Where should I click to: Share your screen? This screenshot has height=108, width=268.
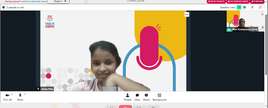click(x=146, y=97)
